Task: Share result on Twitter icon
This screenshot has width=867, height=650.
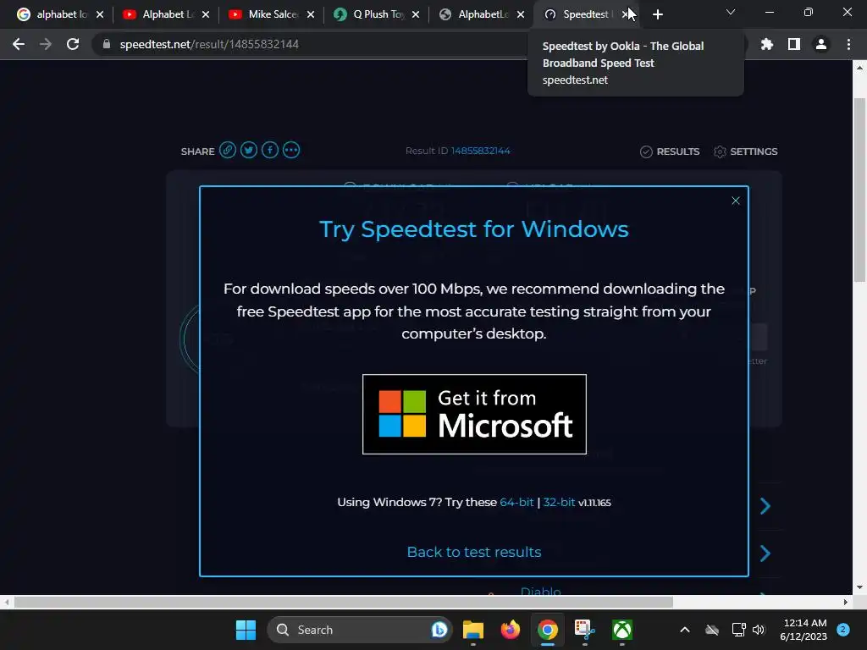Action: pos(249,151)
